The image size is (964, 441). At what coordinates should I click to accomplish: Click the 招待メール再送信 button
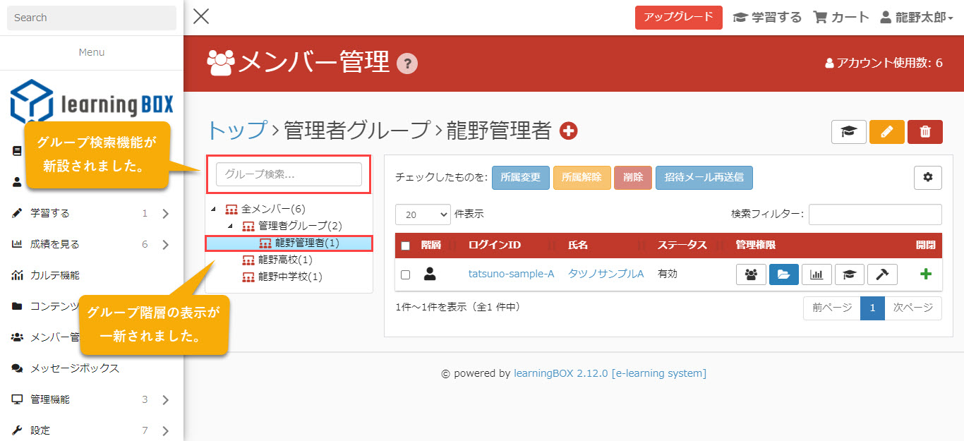704,178
